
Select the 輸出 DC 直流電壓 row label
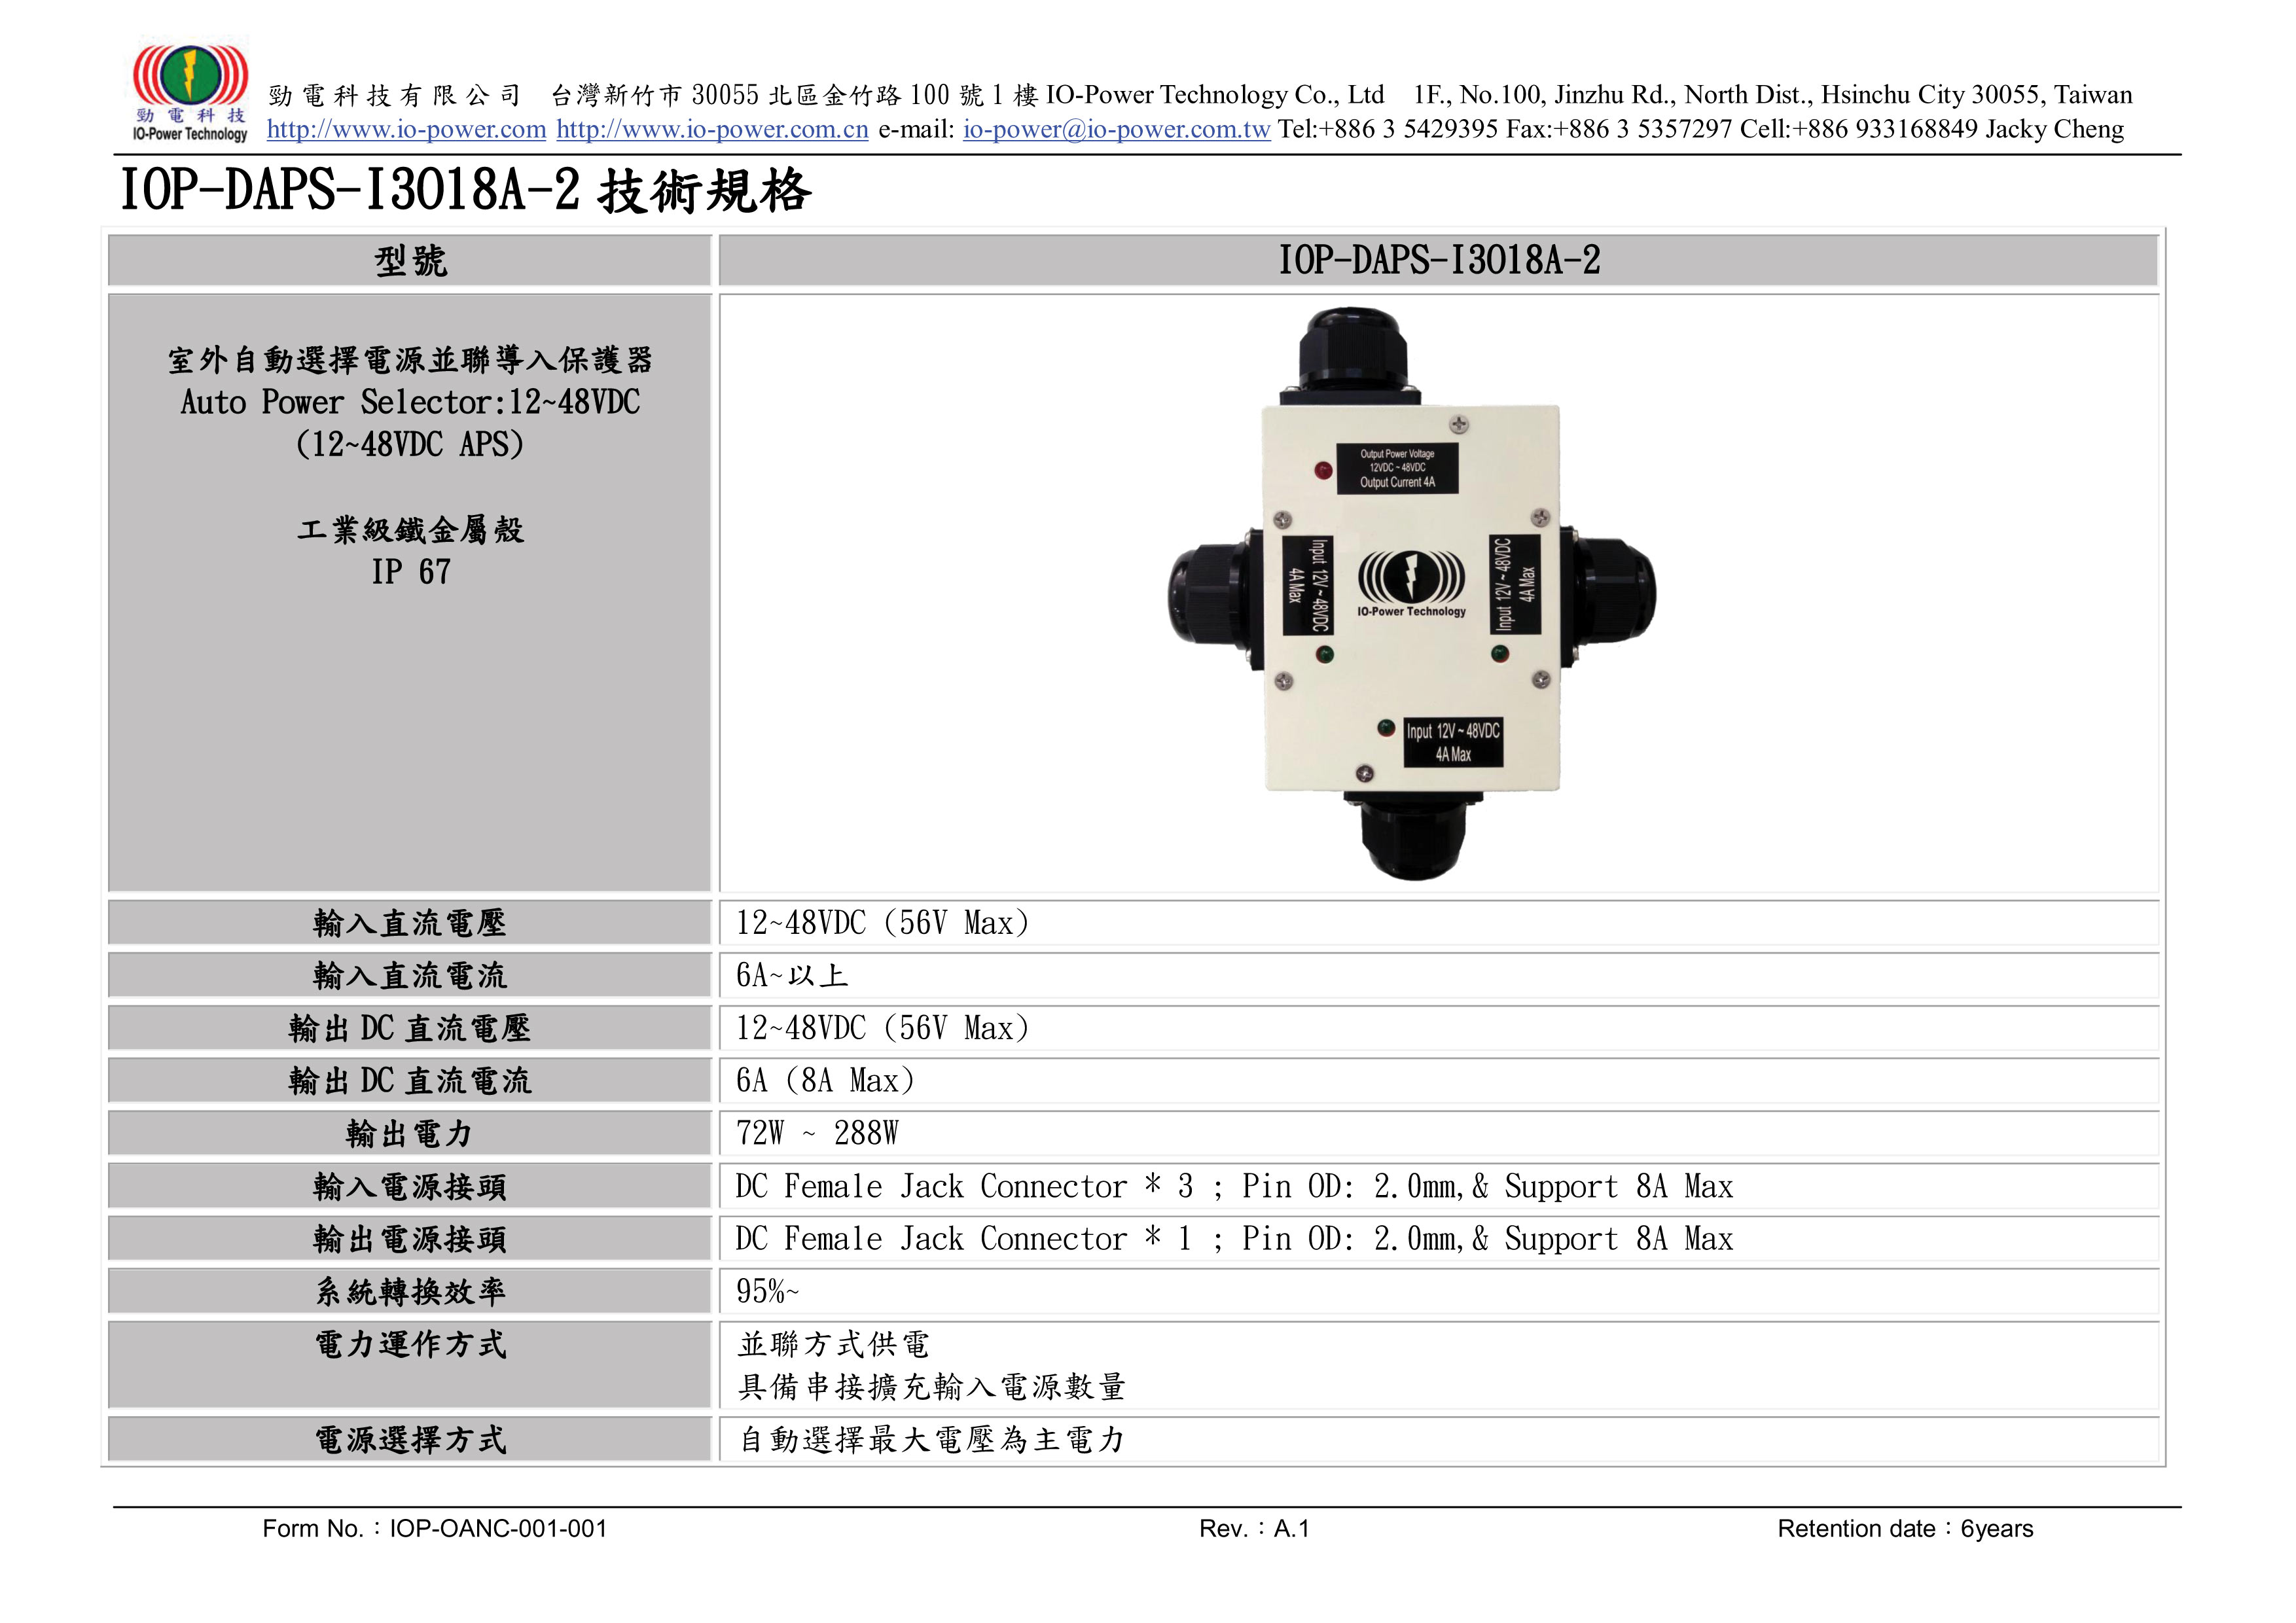[x=410, y=1028]
